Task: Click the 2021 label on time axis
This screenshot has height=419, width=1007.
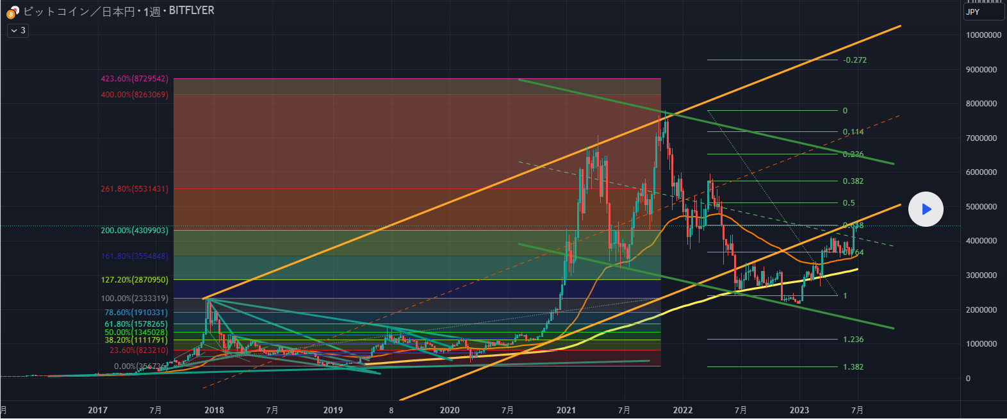Action: 566,410
